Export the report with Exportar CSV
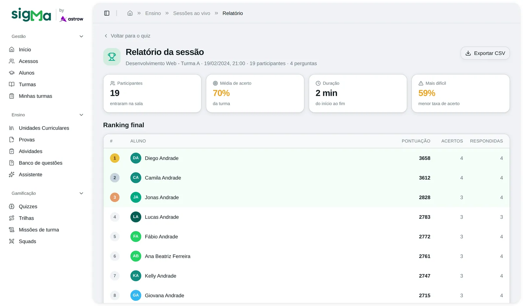This screenshot has width=523, height=306. [485, 53]
